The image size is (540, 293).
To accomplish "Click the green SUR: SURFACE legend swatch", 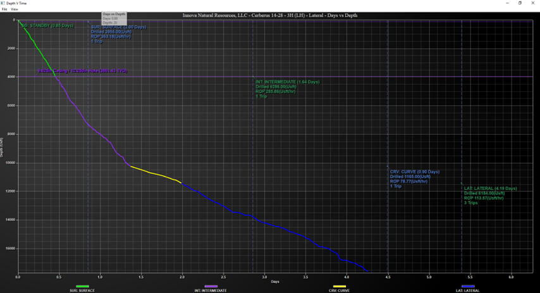I will (82, 287).
